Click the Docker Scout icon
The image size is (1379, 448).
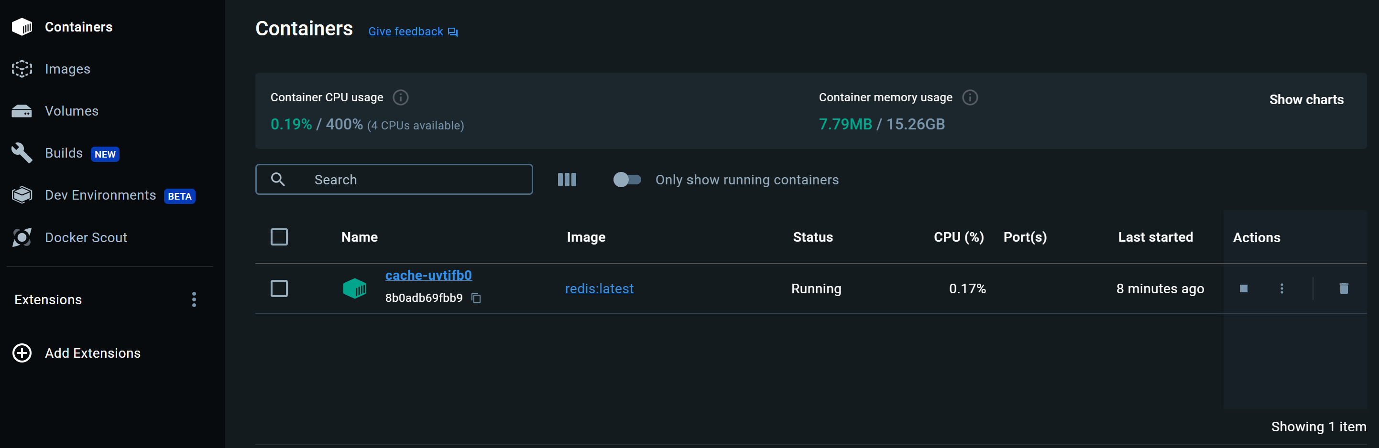tap(22, 237)
